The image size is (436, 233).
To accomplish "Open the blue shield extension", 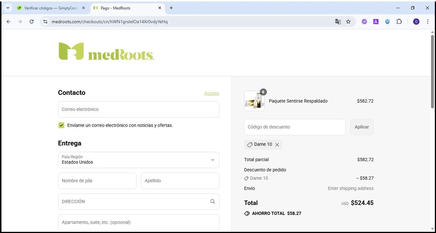I will [x=387, y=22].
